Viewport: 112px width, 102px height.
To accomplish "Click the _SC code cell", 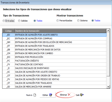I will click(8, 72).
